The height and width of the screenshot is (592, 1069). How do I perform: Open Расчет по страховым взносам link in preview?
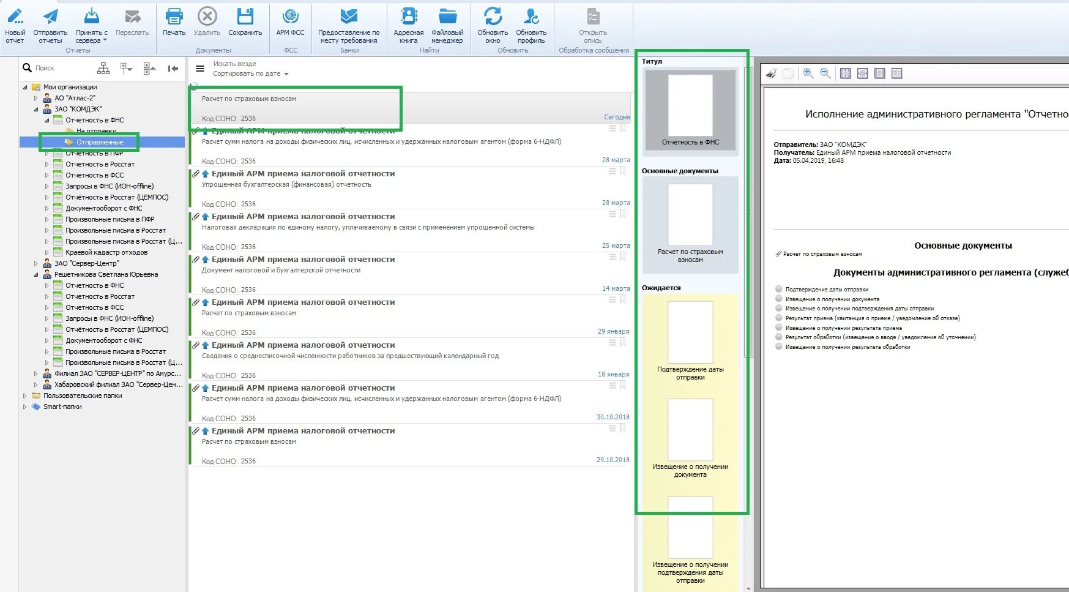coord(822,254)
